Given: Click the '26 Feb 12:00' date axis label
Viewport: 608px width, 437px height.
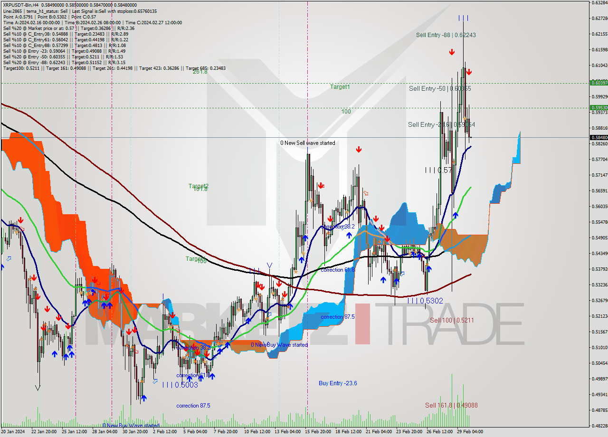Looking at the screenshot, I should tap(439, 432).
